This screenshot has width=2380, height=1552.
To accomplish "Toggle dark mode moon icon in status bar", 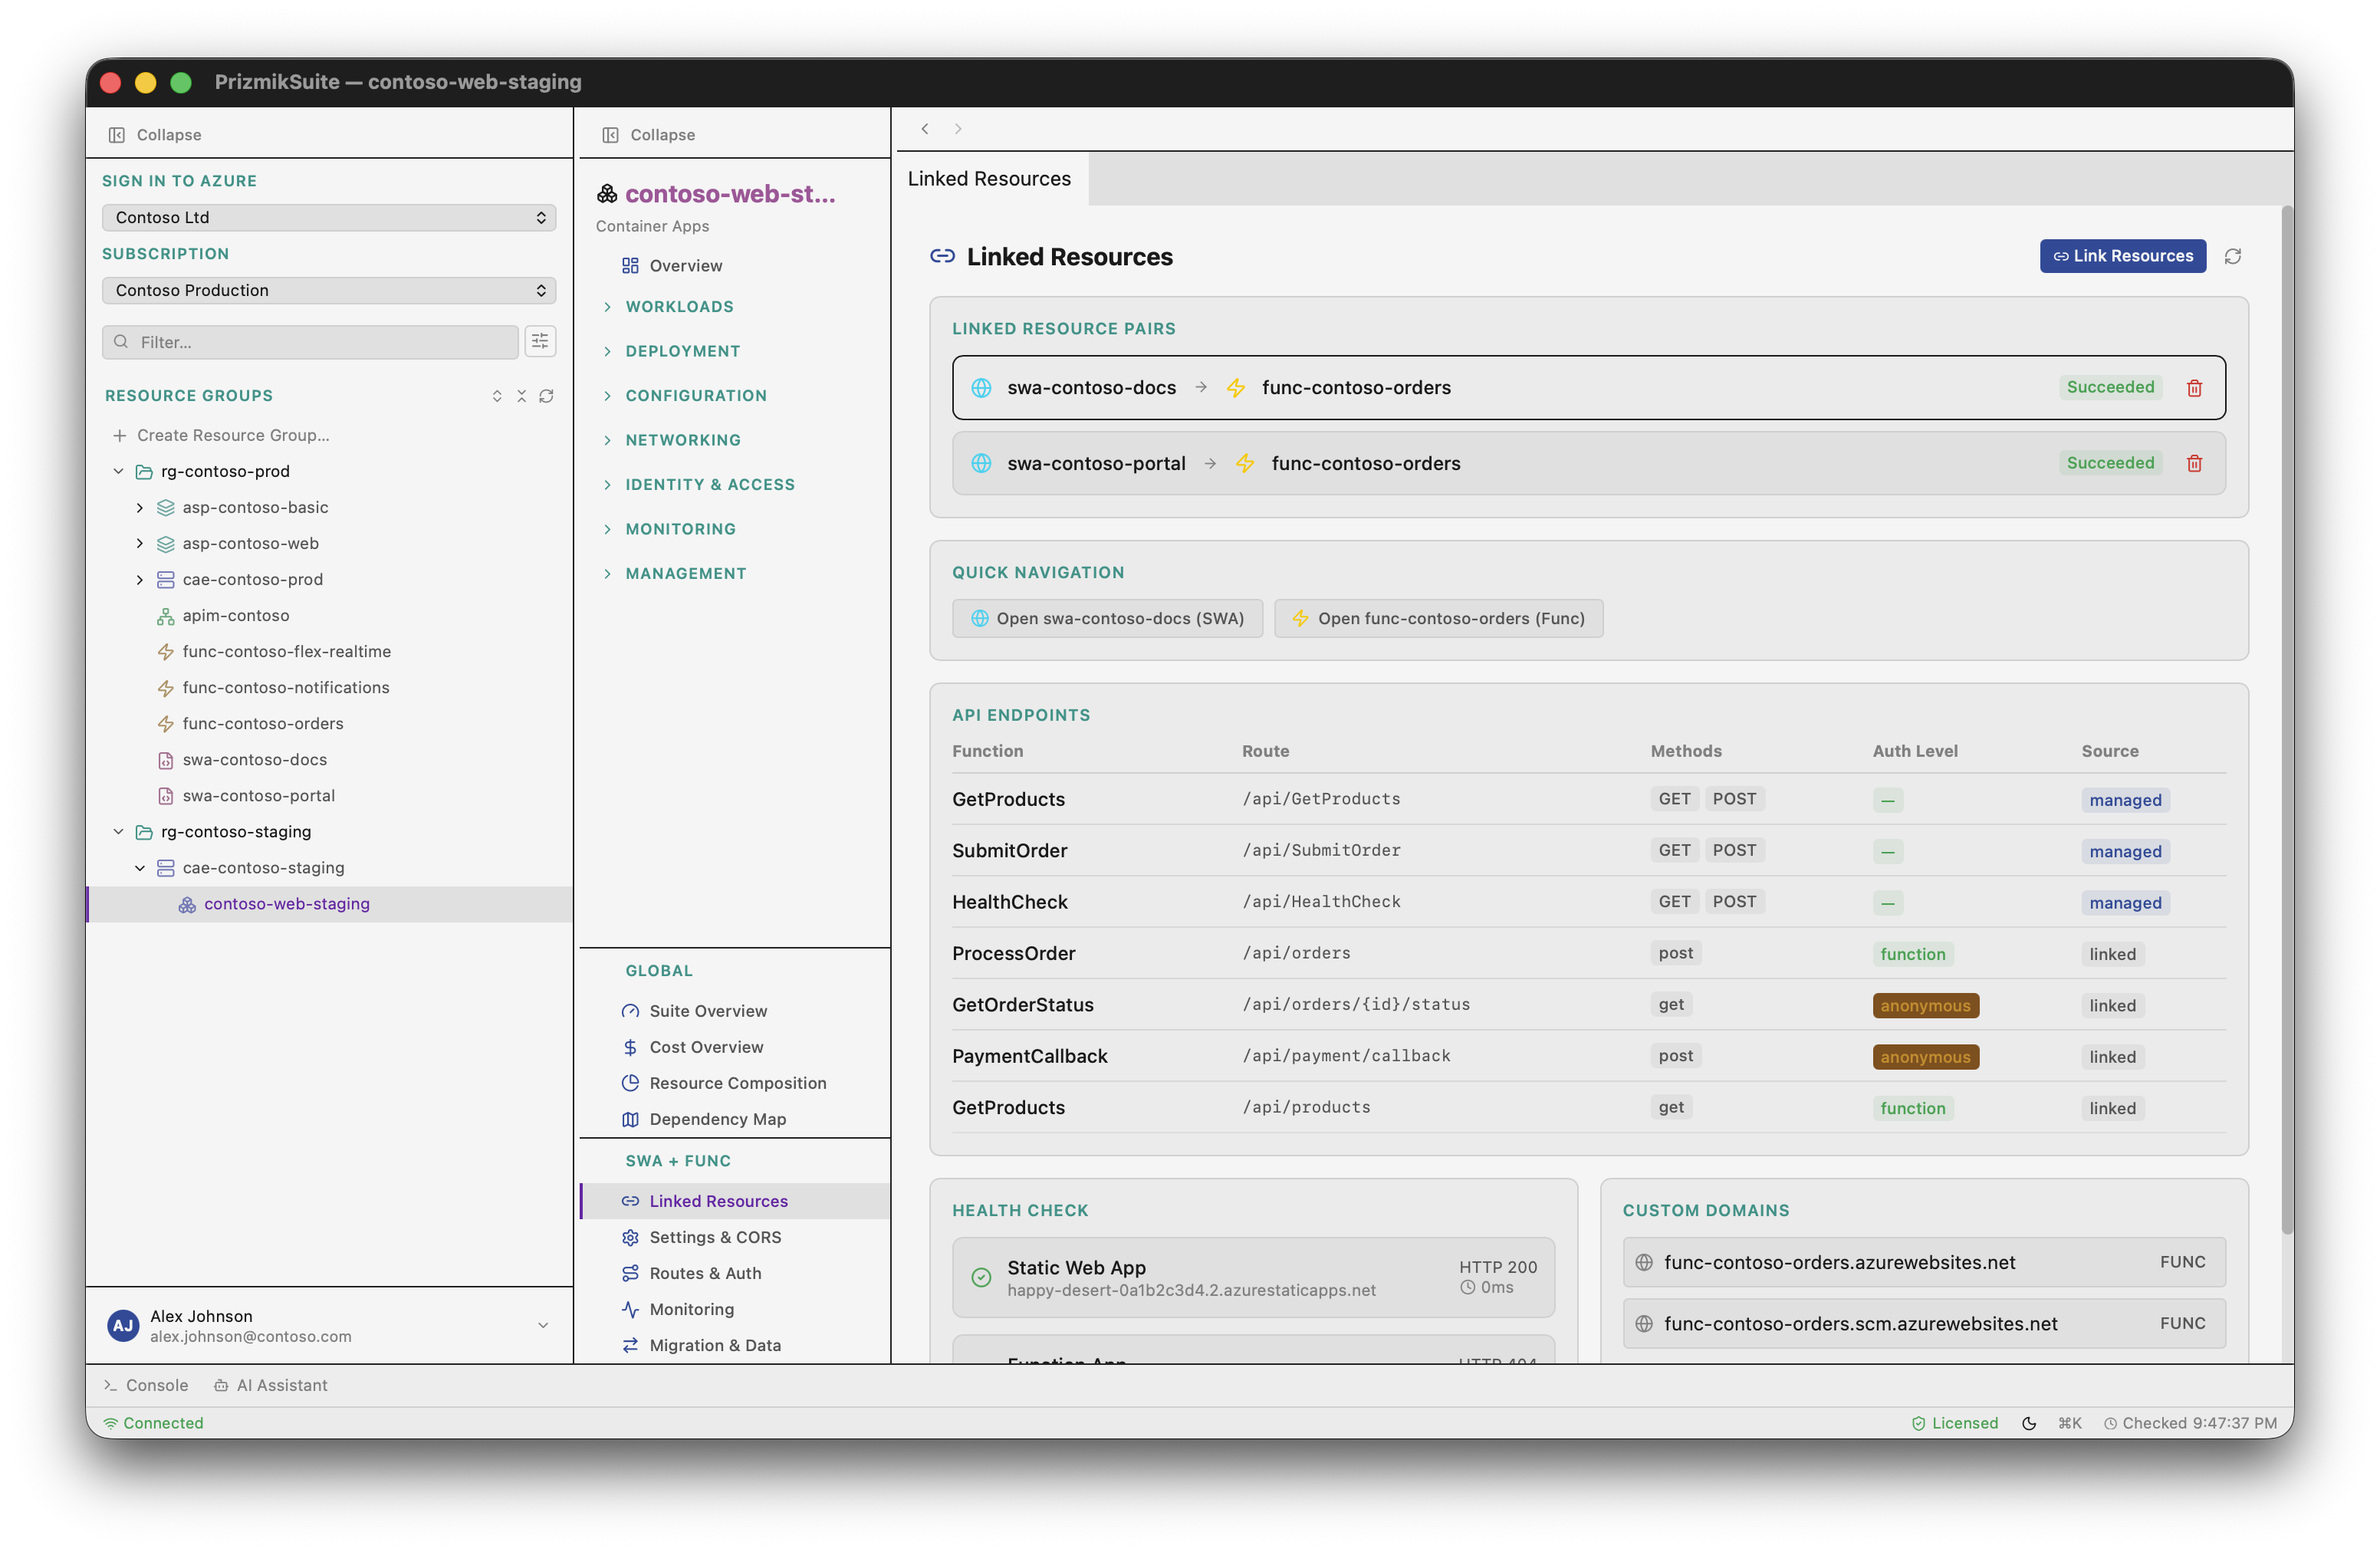I will tap(2029, 1423).
